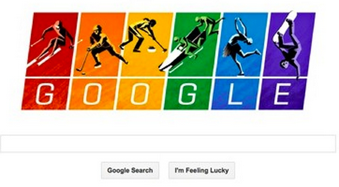The height and width of the screenshot is (187, 339).
Task: Select the yellow letter O tile
Action: [x=140, y=94]
